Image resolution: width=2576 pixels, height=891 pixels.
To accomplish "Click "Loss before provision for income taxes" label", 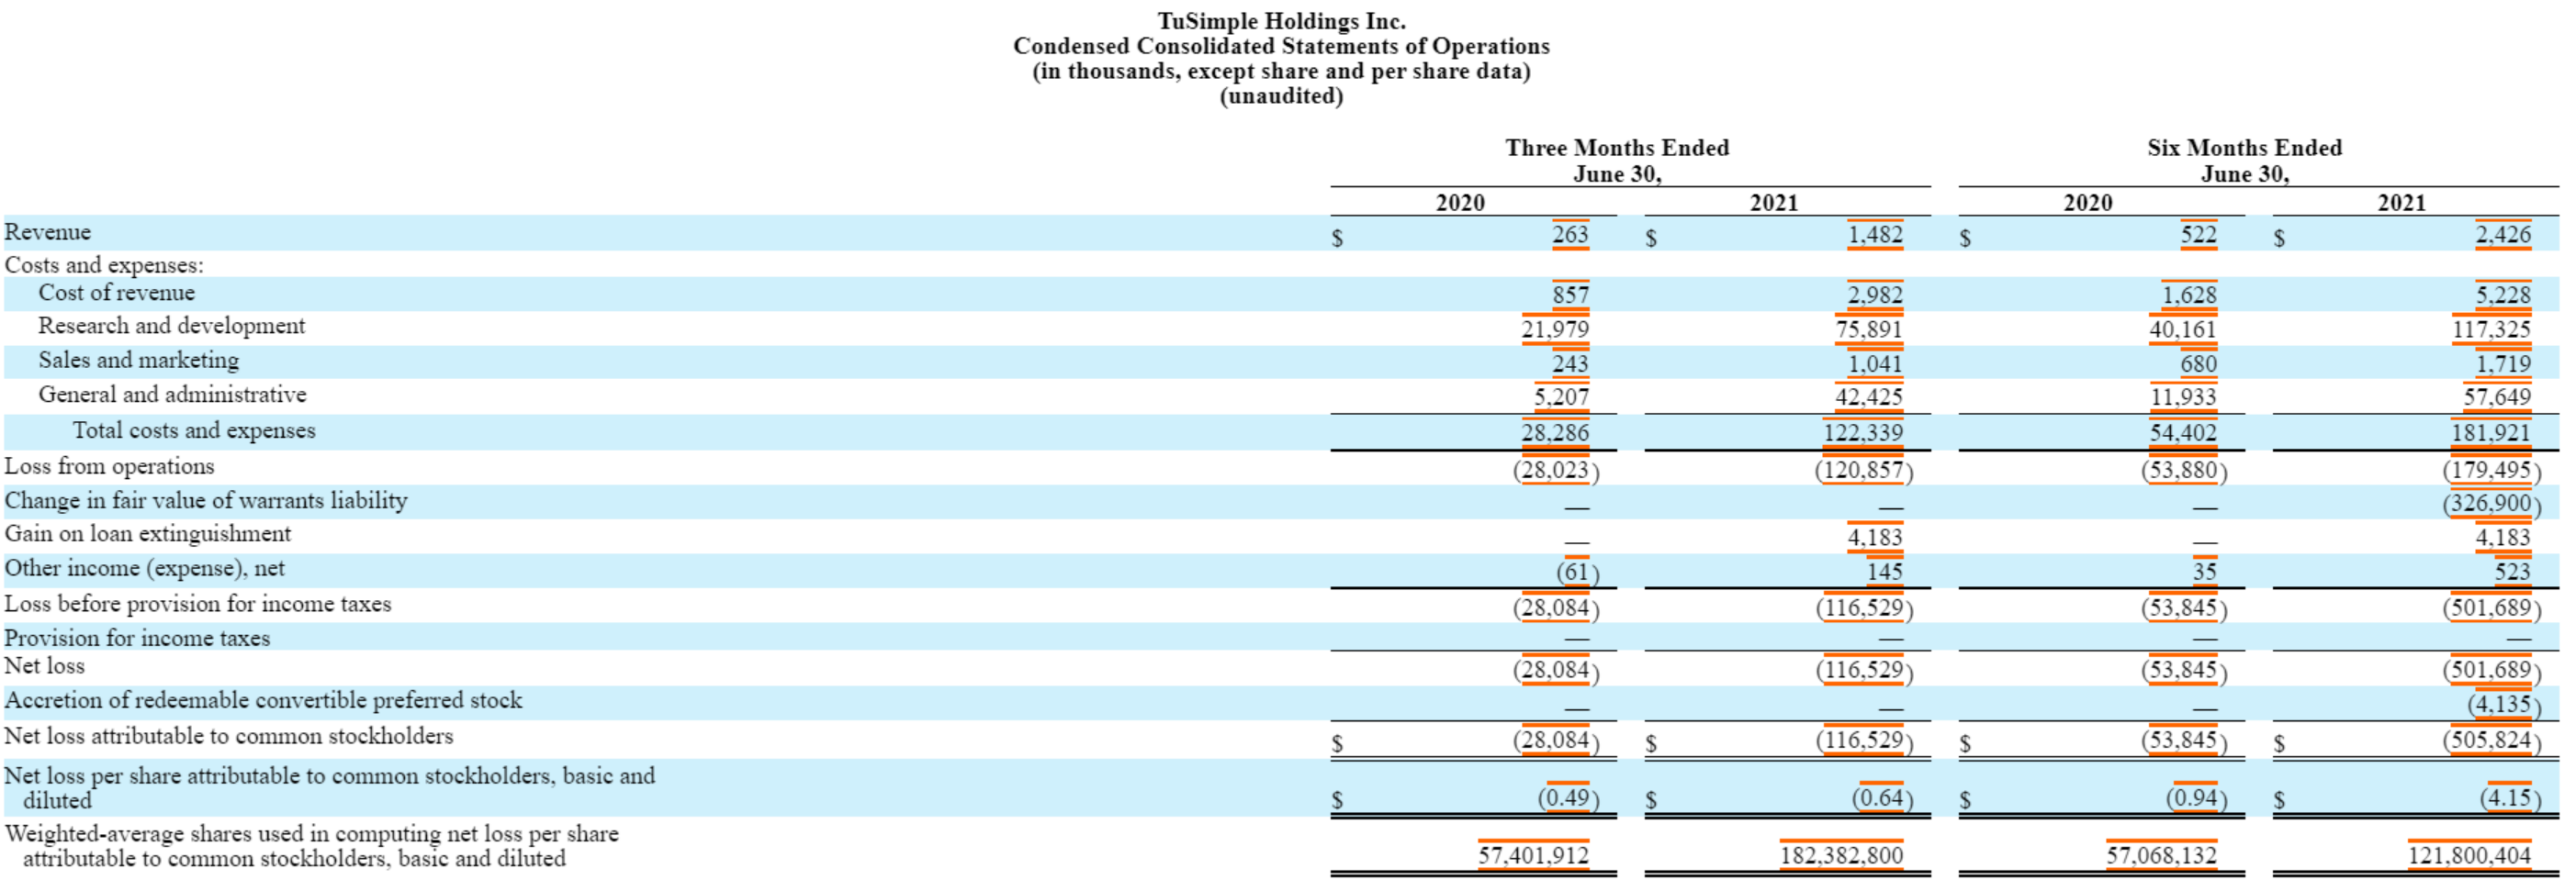I will point(198,605).
